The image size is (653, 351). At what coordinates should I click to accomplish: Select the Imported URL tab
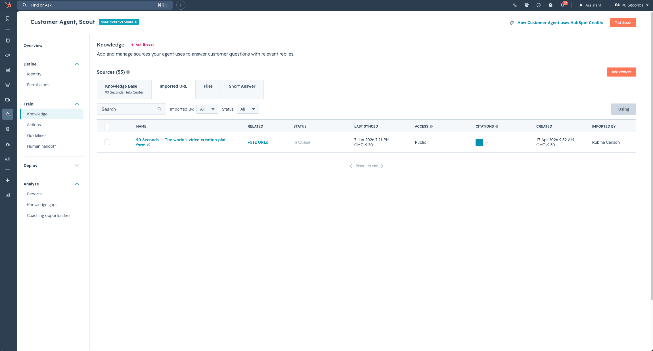tap(173, 89)
